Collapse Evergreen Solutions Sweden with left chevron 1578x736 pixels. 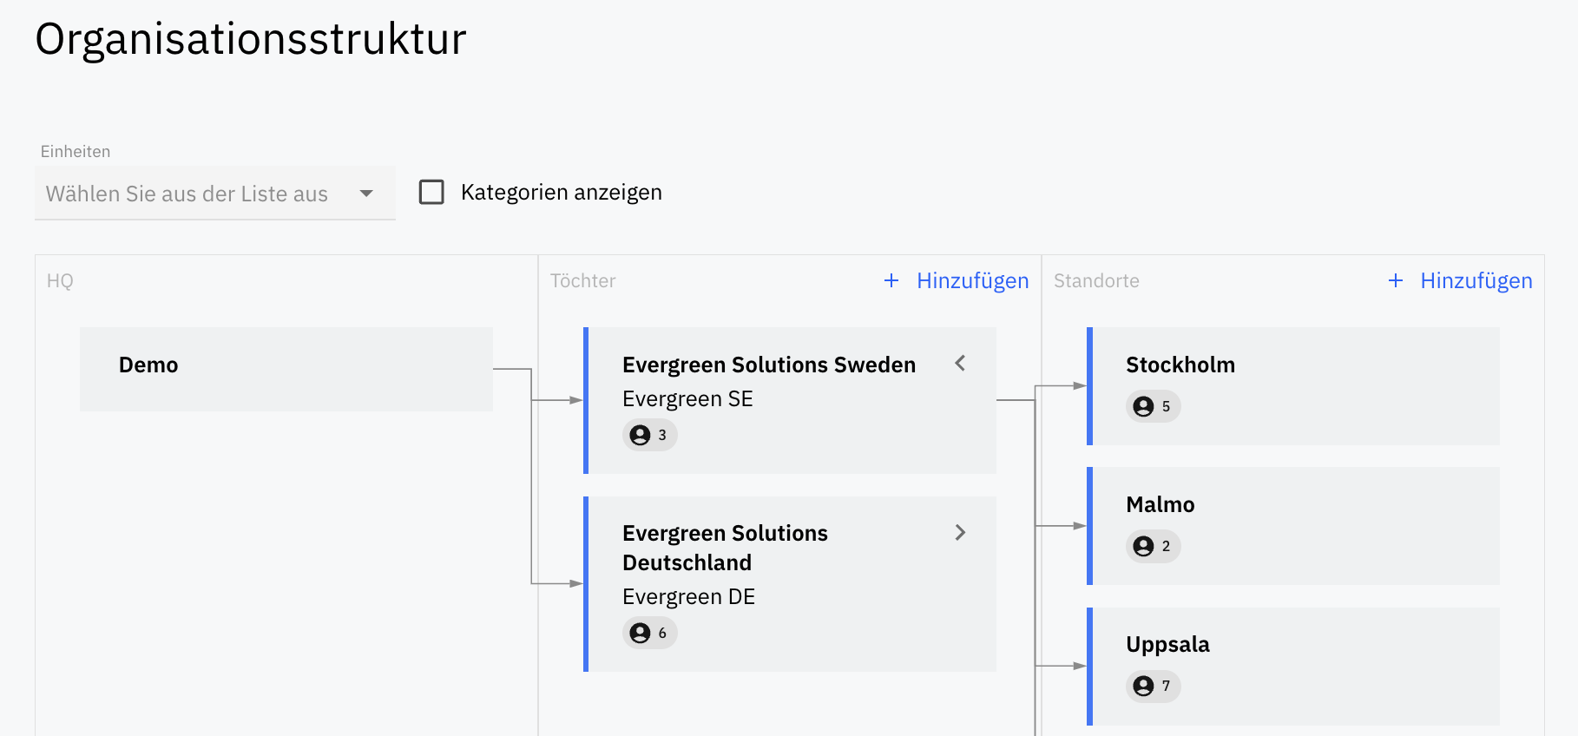pos(960,364)
